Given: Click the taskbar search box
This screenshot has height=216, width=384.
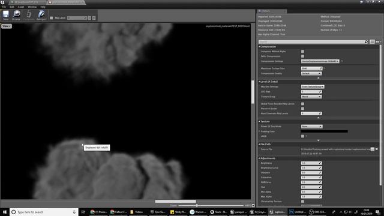Looking at the screenshot, I should pyautogui.click(x=44, y=212).
